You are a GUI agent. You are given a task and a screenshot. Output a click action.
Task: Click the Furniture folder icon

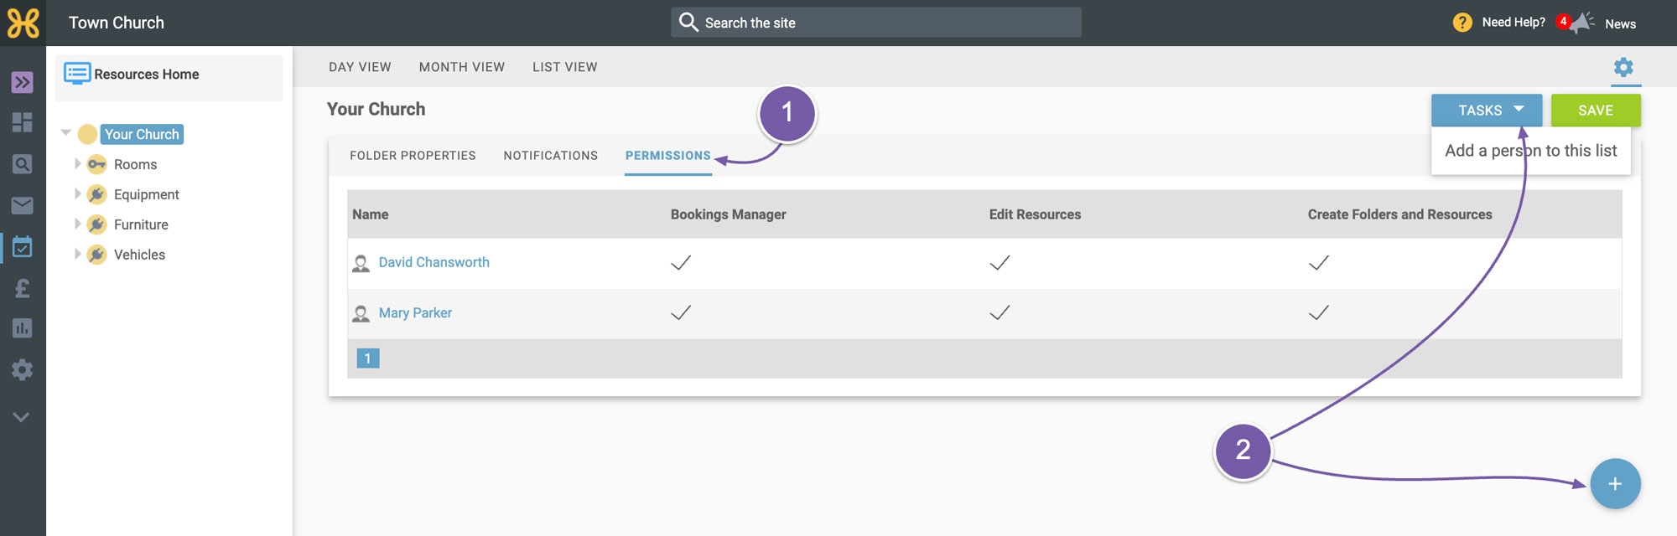[97, 224]
